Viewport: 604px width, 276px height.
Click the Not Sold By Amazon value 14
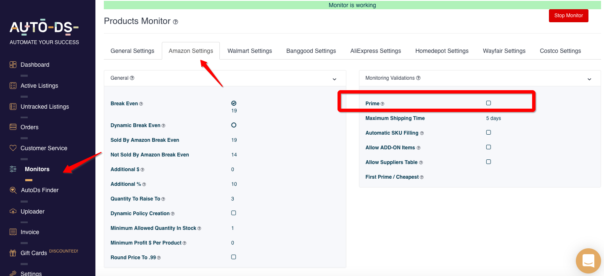tap(234, 155)
